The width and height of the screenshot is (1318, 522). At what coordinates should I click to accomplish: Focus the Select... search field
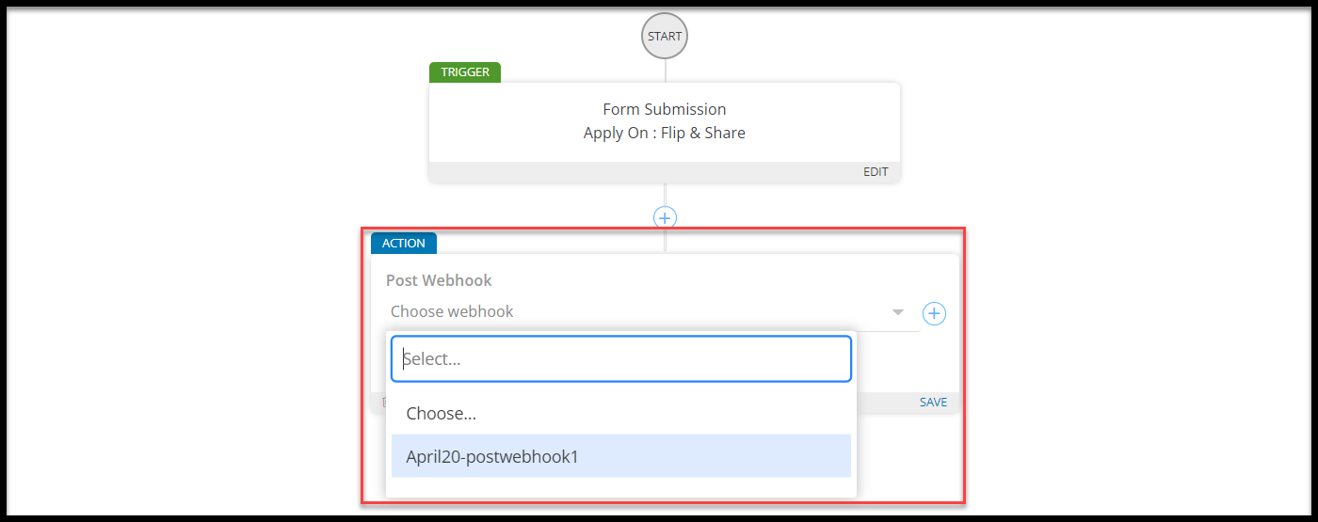pos(621,358)
